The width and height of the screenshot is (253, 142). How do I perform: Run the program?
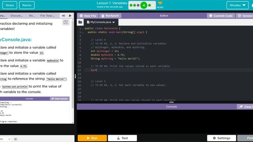92,138
